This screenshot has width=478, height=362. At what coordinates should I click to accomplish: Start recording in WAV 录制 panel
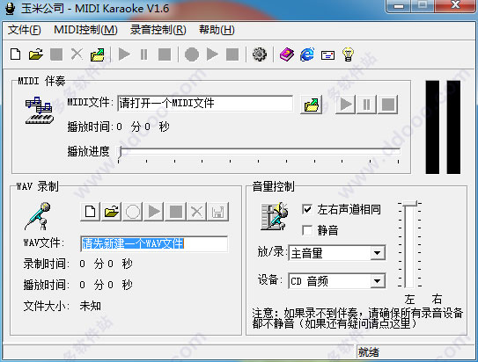tap(133, 212)
